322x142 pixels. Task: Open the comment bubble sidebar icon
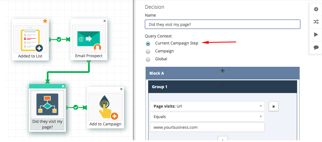(x=316, y=47)
